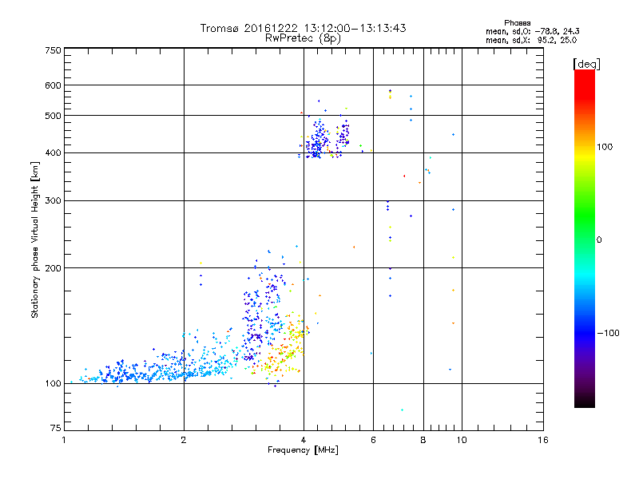Click x-axis tick label '6'
This screenshot has height=479, width=639.
click(x=373, y=440)
